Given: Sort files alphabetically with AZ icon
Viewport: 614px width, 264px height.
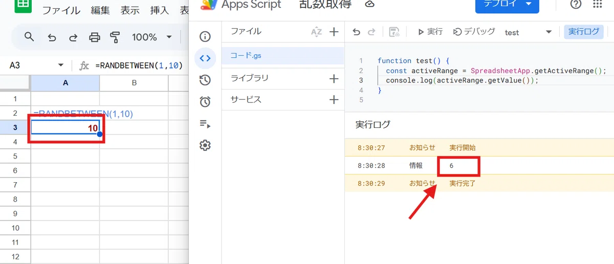Looking at the screenshot, I should coord(317,32).
